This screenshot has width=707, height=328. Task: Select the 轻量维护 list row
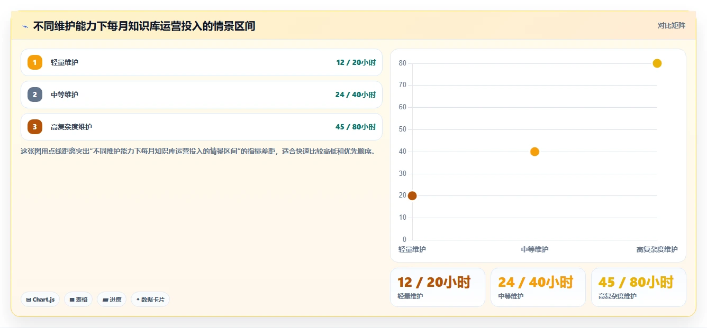coord(201,62)
